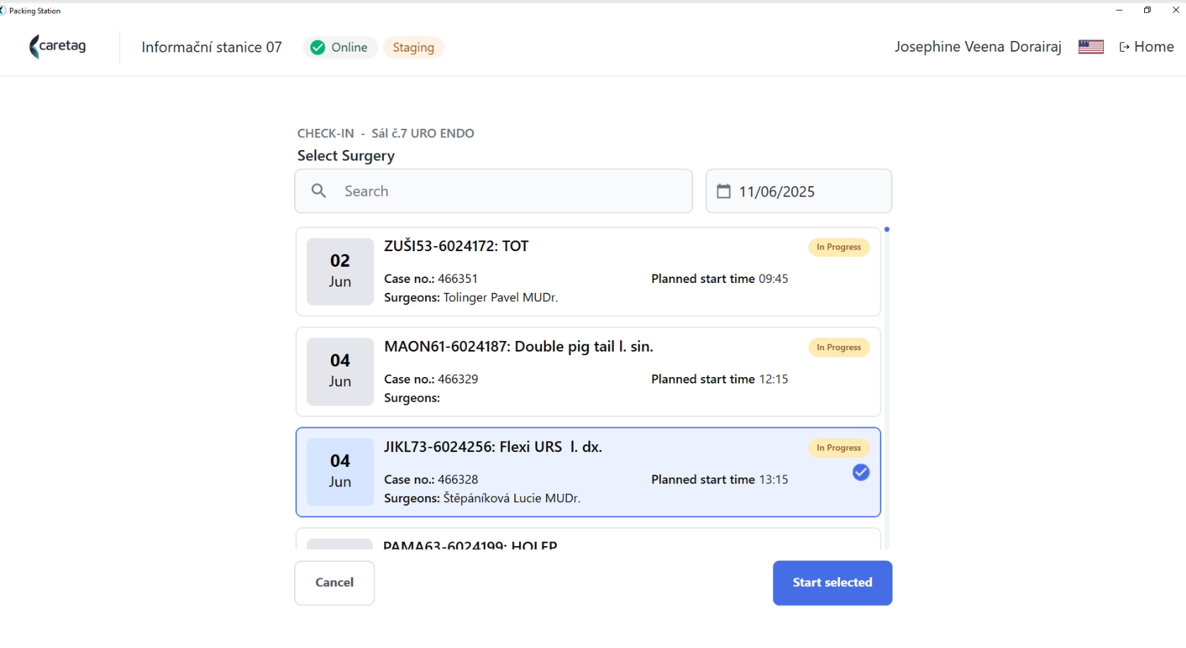Click the In Progress badge on MAON61 card
Image resolution: width=1186 pixels, height=648 pixels.
[839, 347]
